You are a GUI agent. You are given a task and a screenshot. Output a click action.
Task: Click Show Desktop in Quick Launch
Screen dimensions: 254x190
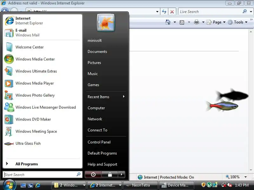point(23,185)
